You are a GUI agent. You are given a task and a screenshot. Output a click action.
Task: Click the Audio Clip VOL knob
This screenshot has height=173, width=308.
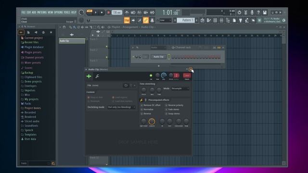[x=164, y=75]
